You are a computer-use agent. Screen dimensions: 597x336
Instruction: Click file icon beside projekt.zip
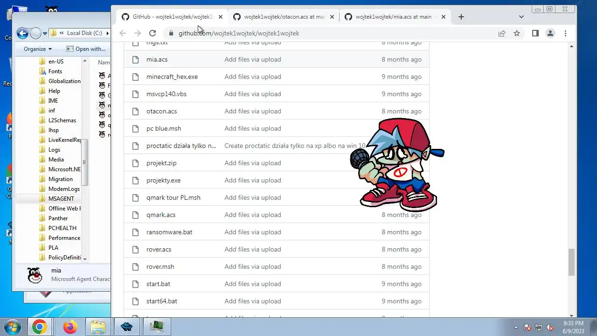[x=135, y=163]
